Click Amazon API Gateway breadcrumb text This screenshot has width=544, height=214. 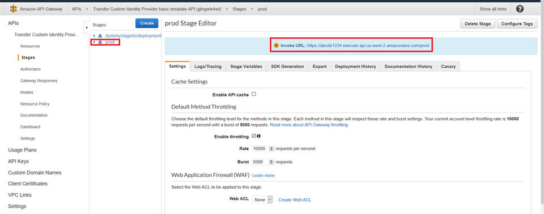(41, 9)
